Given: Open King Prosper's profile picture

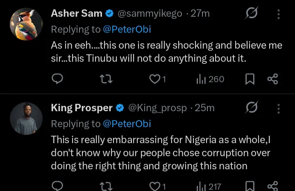Looking at the screenshot, I should (26, 119).
